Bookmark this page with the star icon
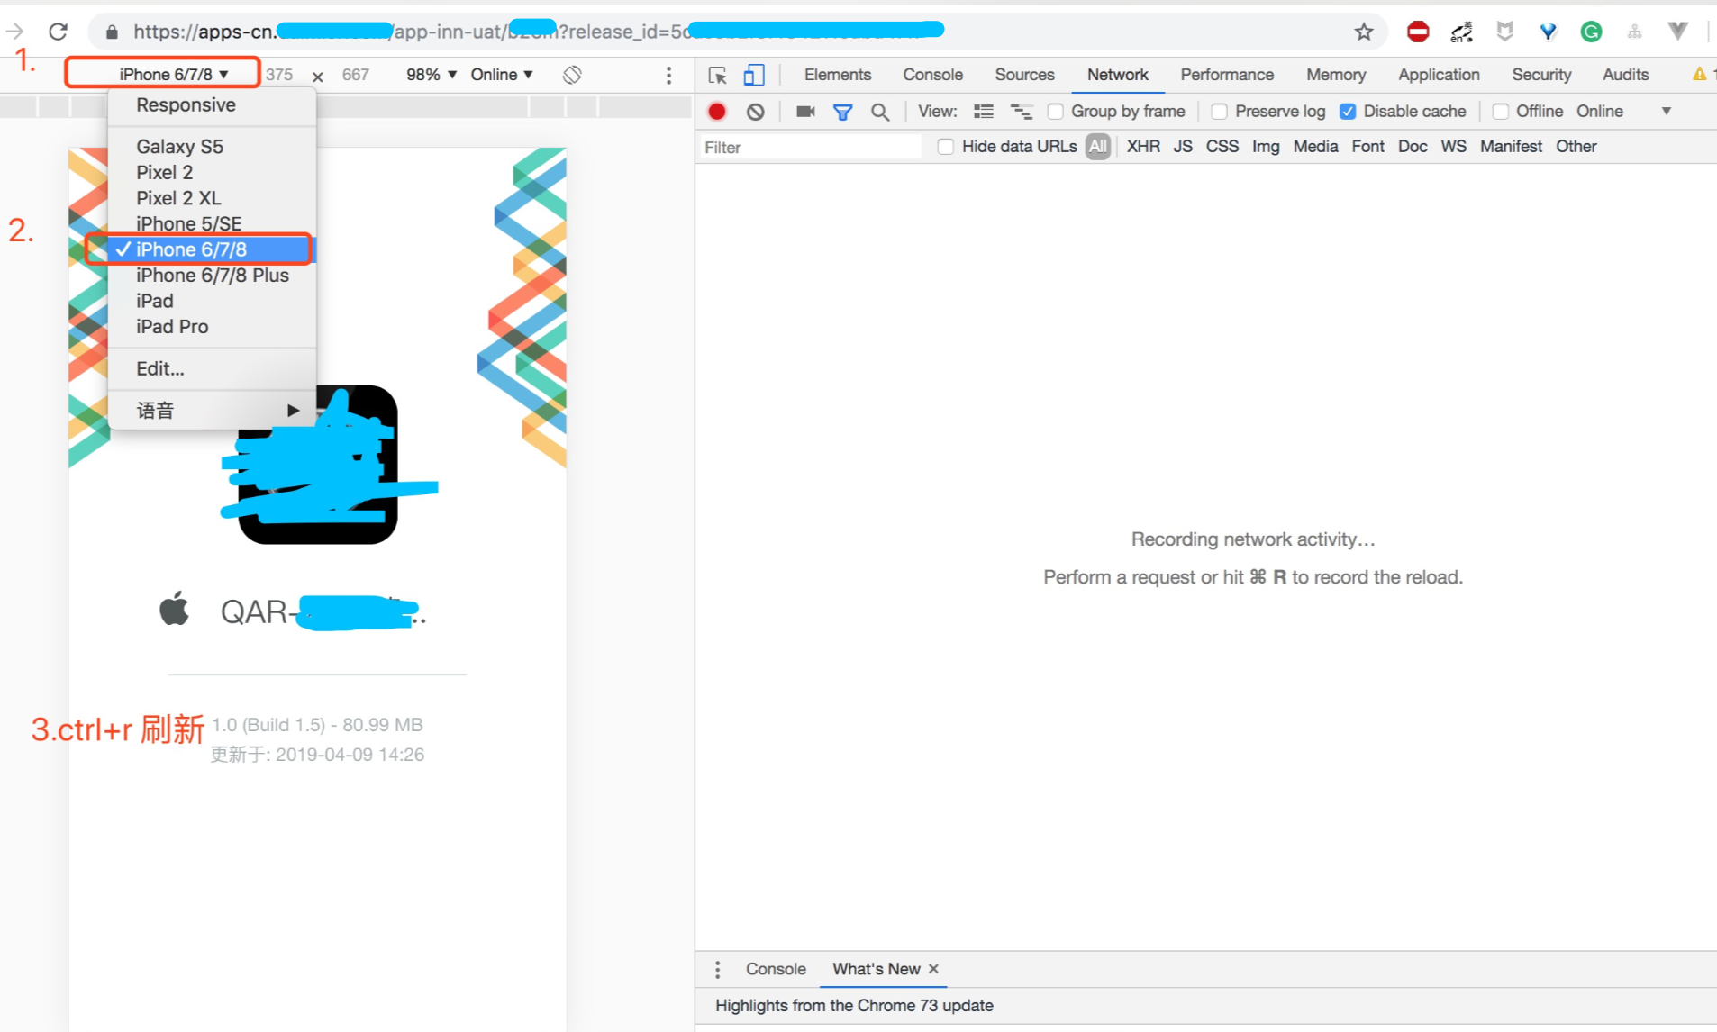Screen dimensions: 1717x1032 tap(1364, 32)
